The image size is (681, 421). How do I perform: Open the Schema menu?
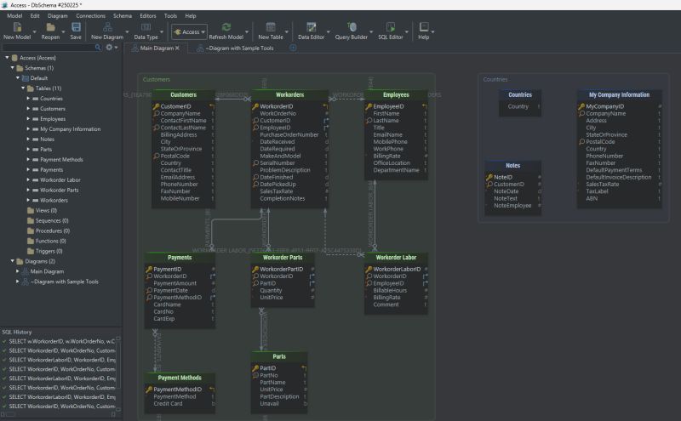click(123, 15)
